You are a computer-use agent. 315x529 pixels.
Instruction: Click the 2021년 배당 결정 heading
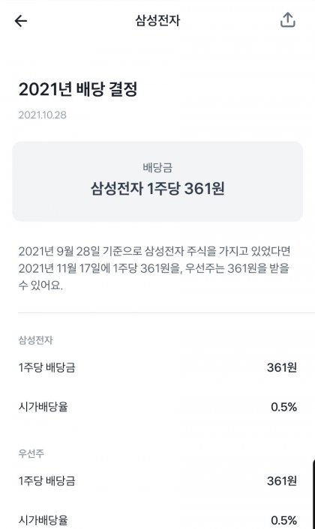(x=78, y=89)
